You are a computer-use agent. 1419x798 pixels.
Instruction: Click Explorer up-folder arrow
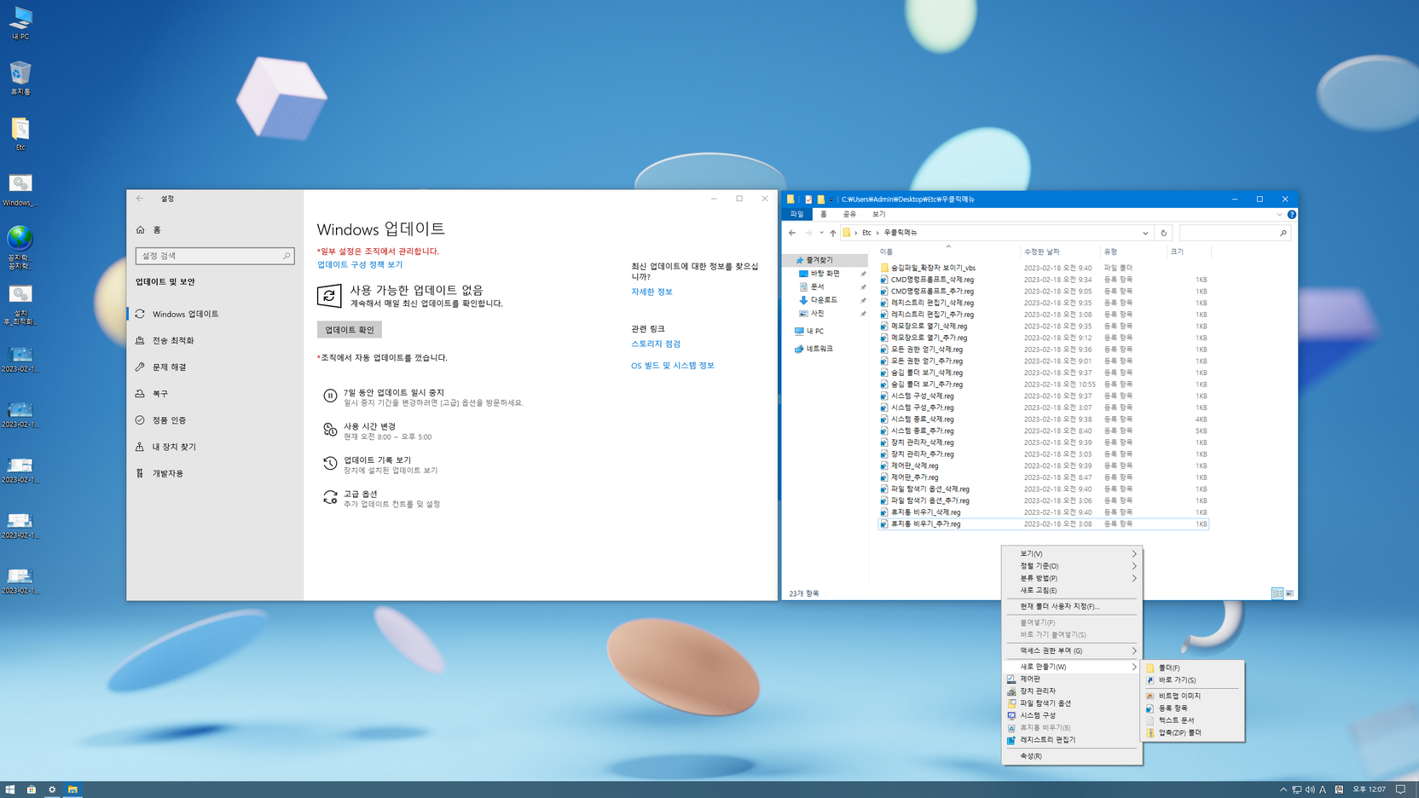click(833, 233)
